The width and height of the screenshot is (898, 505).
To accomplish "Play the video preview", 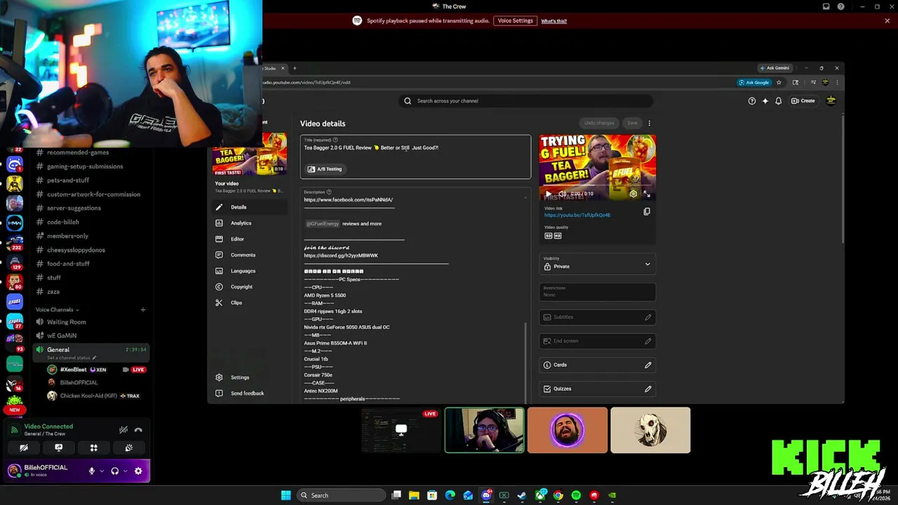I will 549,194.
